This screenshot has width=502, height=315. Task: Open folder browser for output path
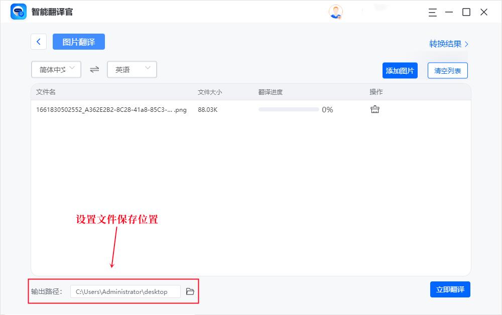click(x=190, y=291)
